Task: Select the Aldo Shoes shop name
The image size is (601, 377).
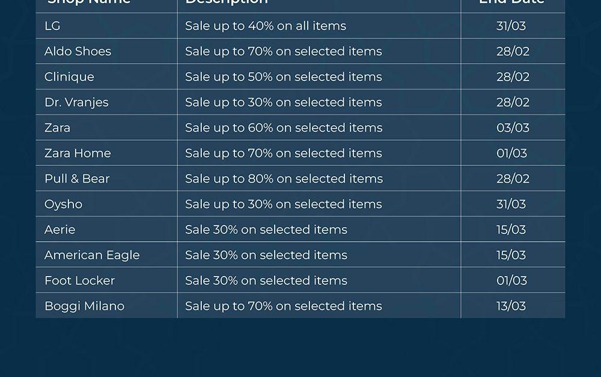Action: (78, 51)
